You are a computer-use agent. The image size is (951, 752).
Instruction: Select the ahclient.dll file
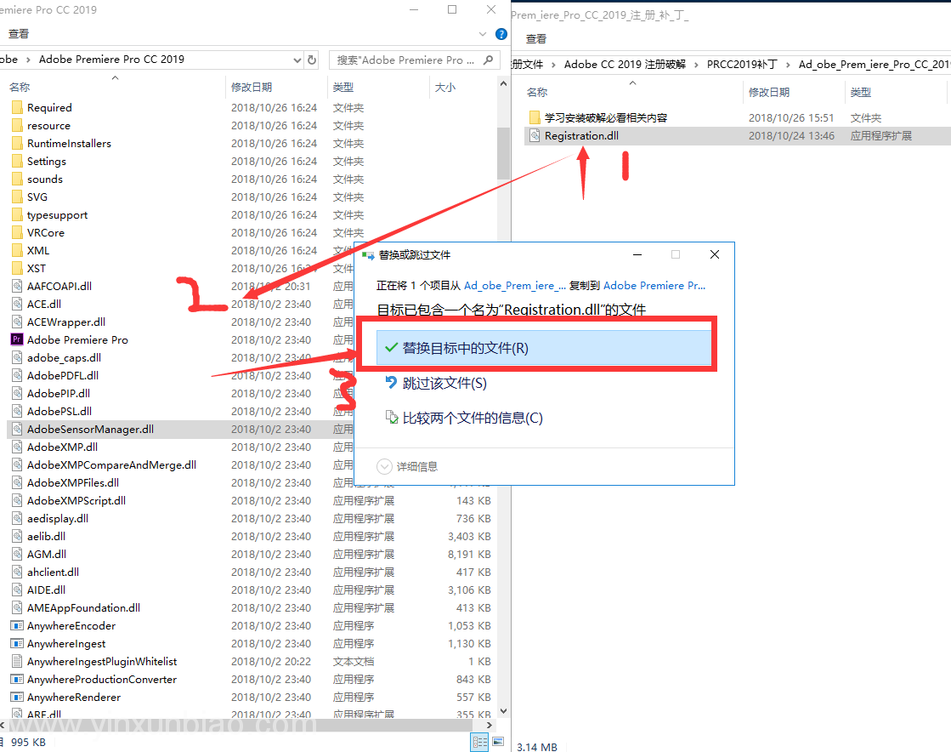[53, 572]
